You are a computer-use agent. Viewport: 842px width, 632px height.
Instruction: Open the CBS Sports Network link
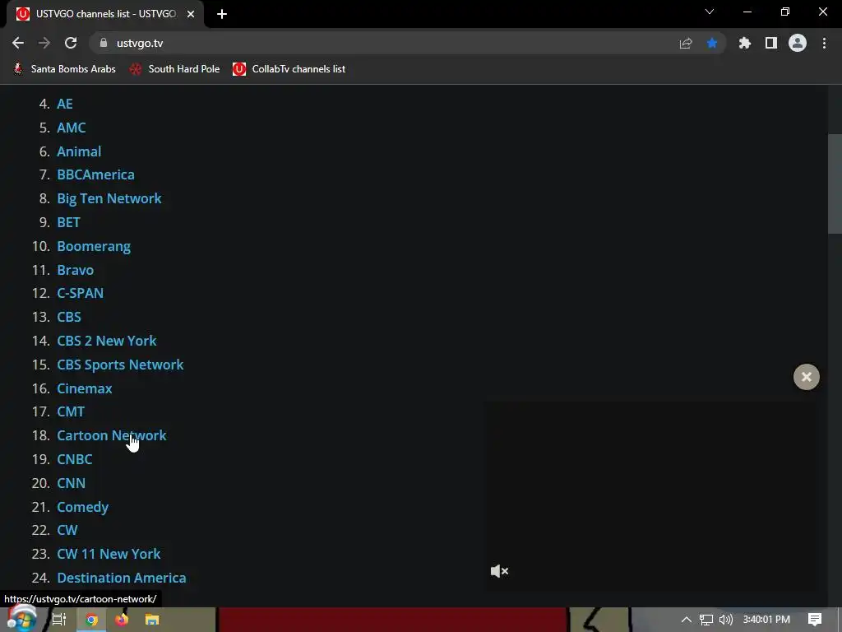pos(120,365)
